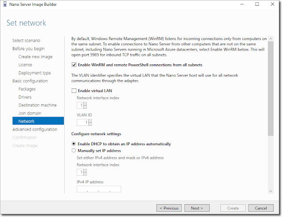Click the Previous button
Image resolution: width=282 pixels, height=217 pixels.
(x=169, y=208)
